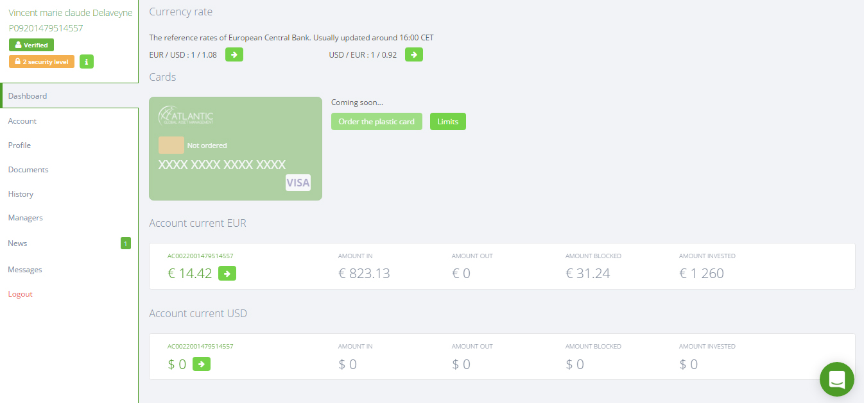Click the USD / EUR rate arrow icon

(x=414, y=54)
